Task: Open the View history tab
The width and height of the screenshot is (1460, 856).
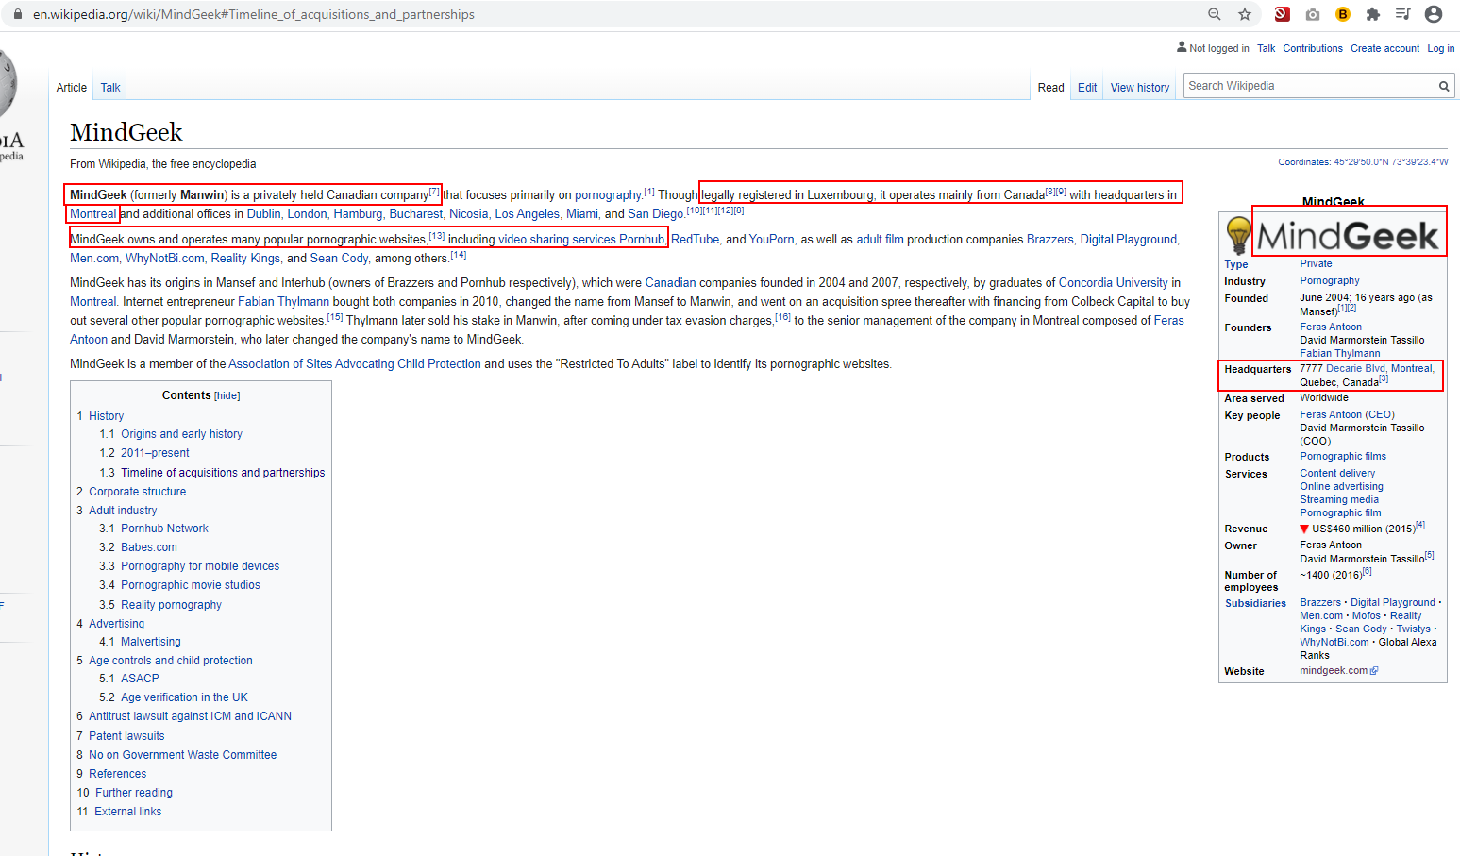Action: click(x=1140, y=88)
